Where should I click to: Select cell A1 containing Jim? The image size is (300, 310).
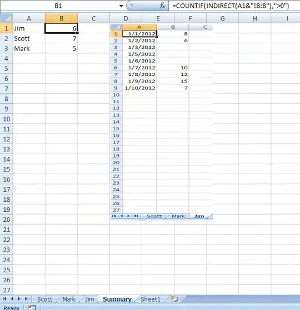click(x=29, y=28)
